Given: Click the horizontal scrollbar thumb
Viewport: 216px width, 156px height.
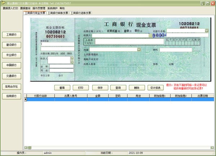Looking at the screenshot, I should pos(30,148).
